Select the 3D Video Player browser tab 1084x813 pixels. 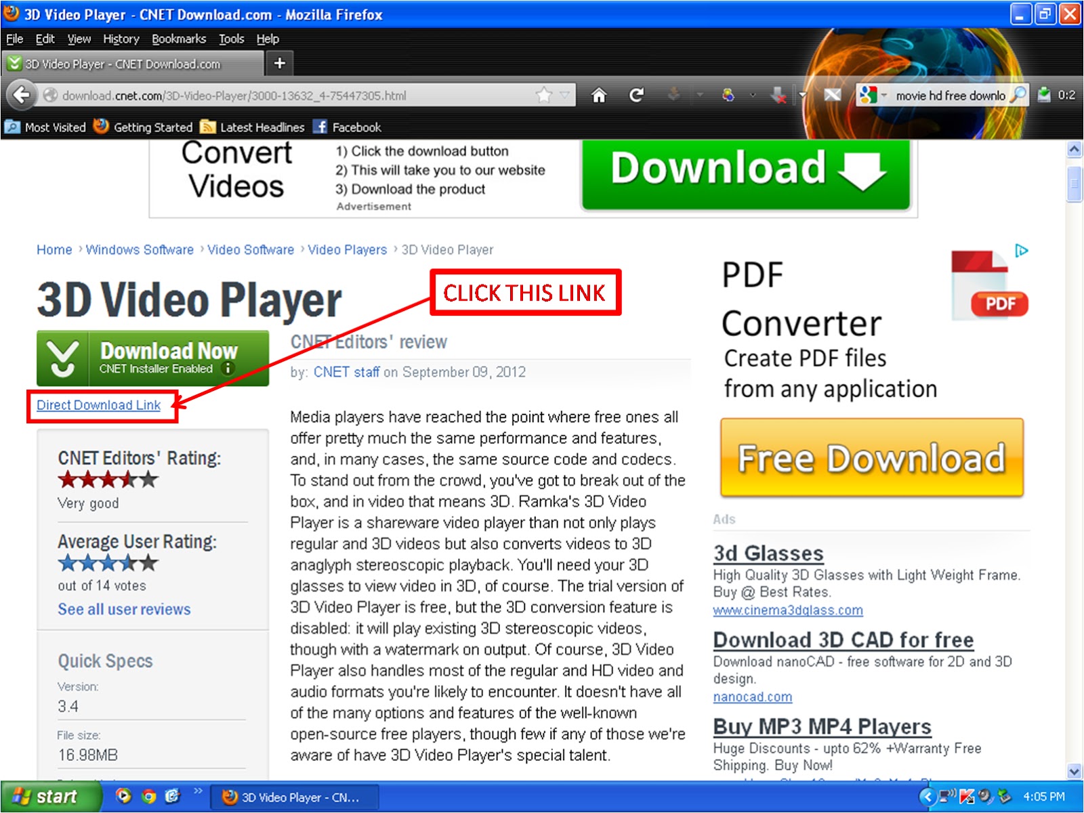click(133, 64)
